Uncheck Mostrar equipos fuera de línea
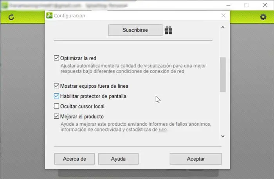The width and height of the screenshot is (274, 179). click(56, 86)
